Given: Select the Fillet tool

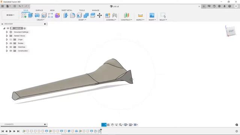Looking at the screenshot, I should pyautogui.click(x=72, y=15).
